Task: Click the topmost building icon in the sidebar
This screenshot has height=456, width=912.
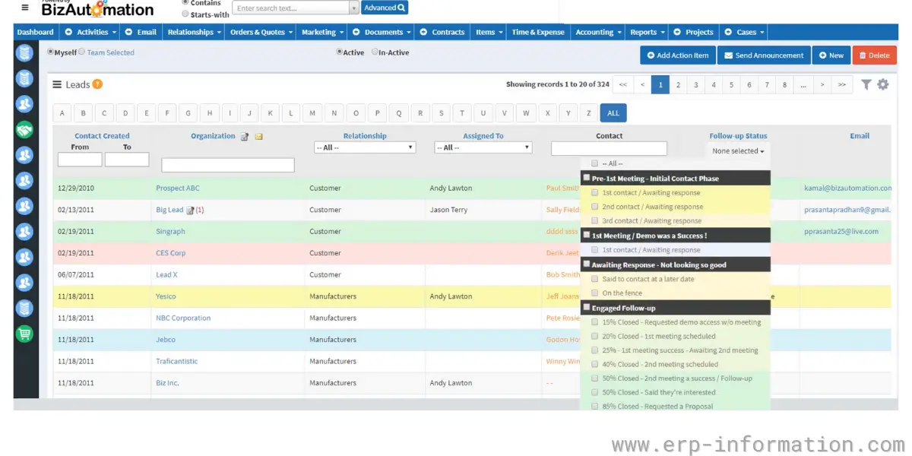Action: point(25,53)
